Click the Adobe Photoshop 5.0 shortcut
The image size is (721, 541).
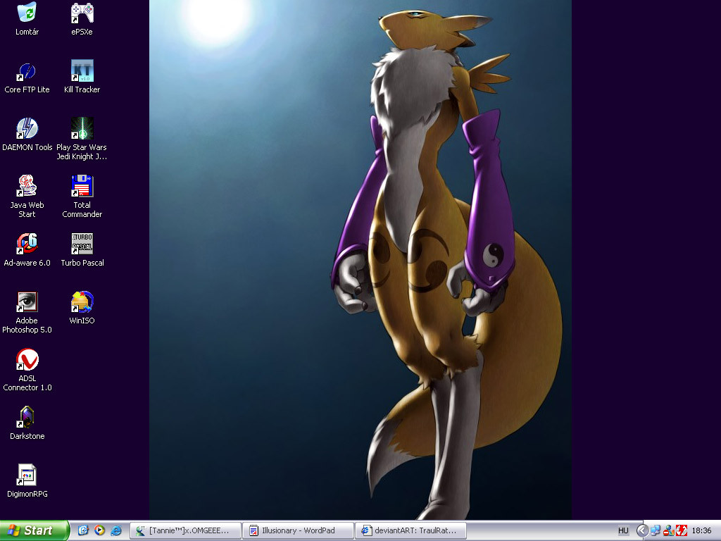point(27,312)
